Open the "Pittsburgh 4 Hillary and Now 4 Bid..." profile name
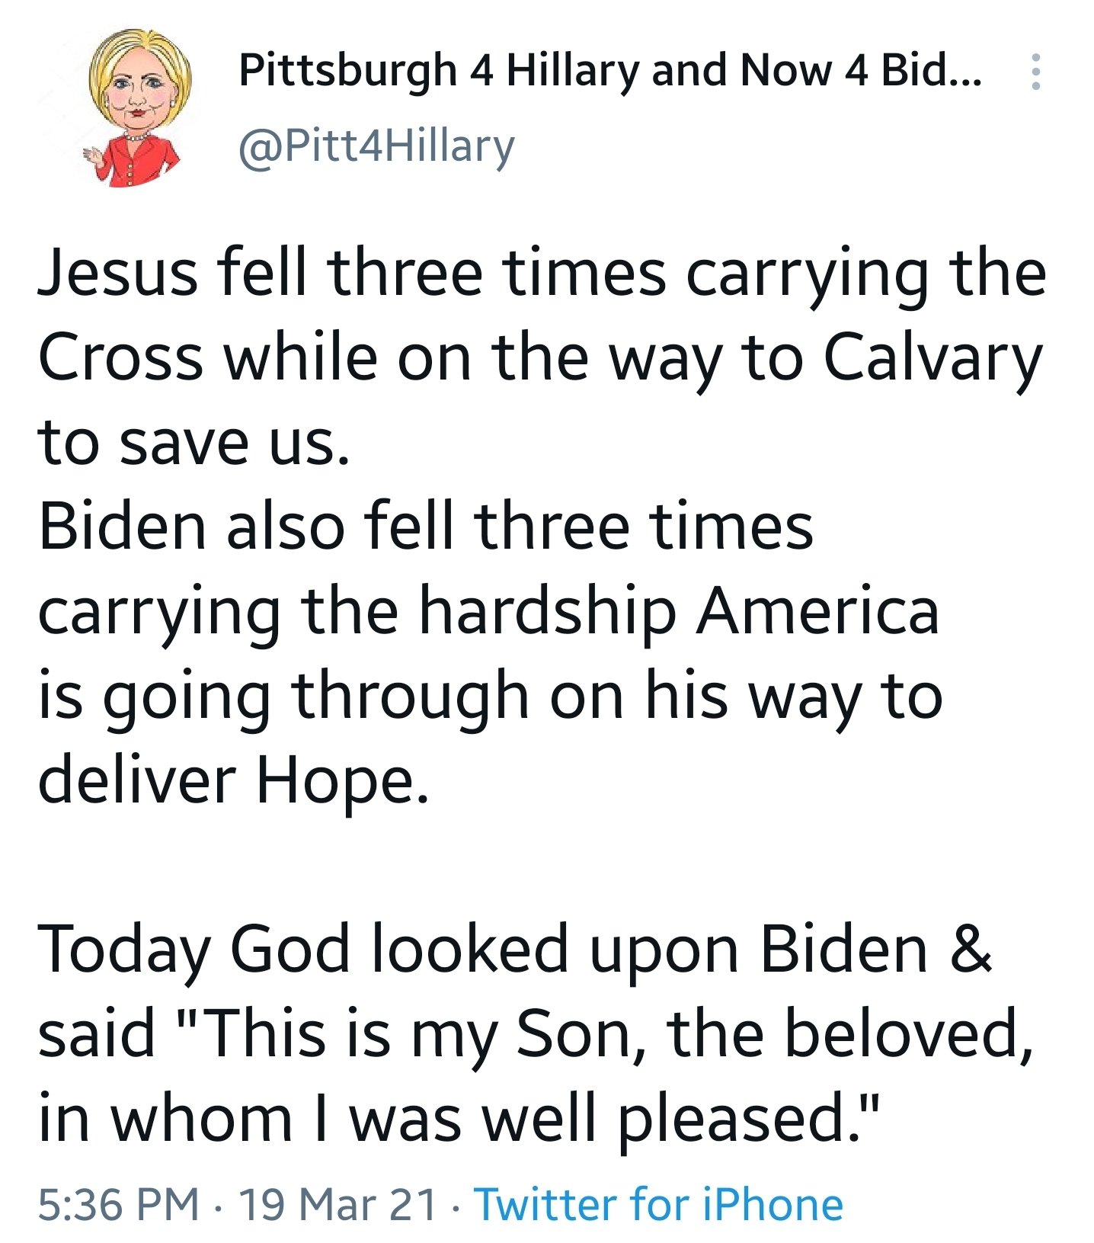 click(609, 71)
